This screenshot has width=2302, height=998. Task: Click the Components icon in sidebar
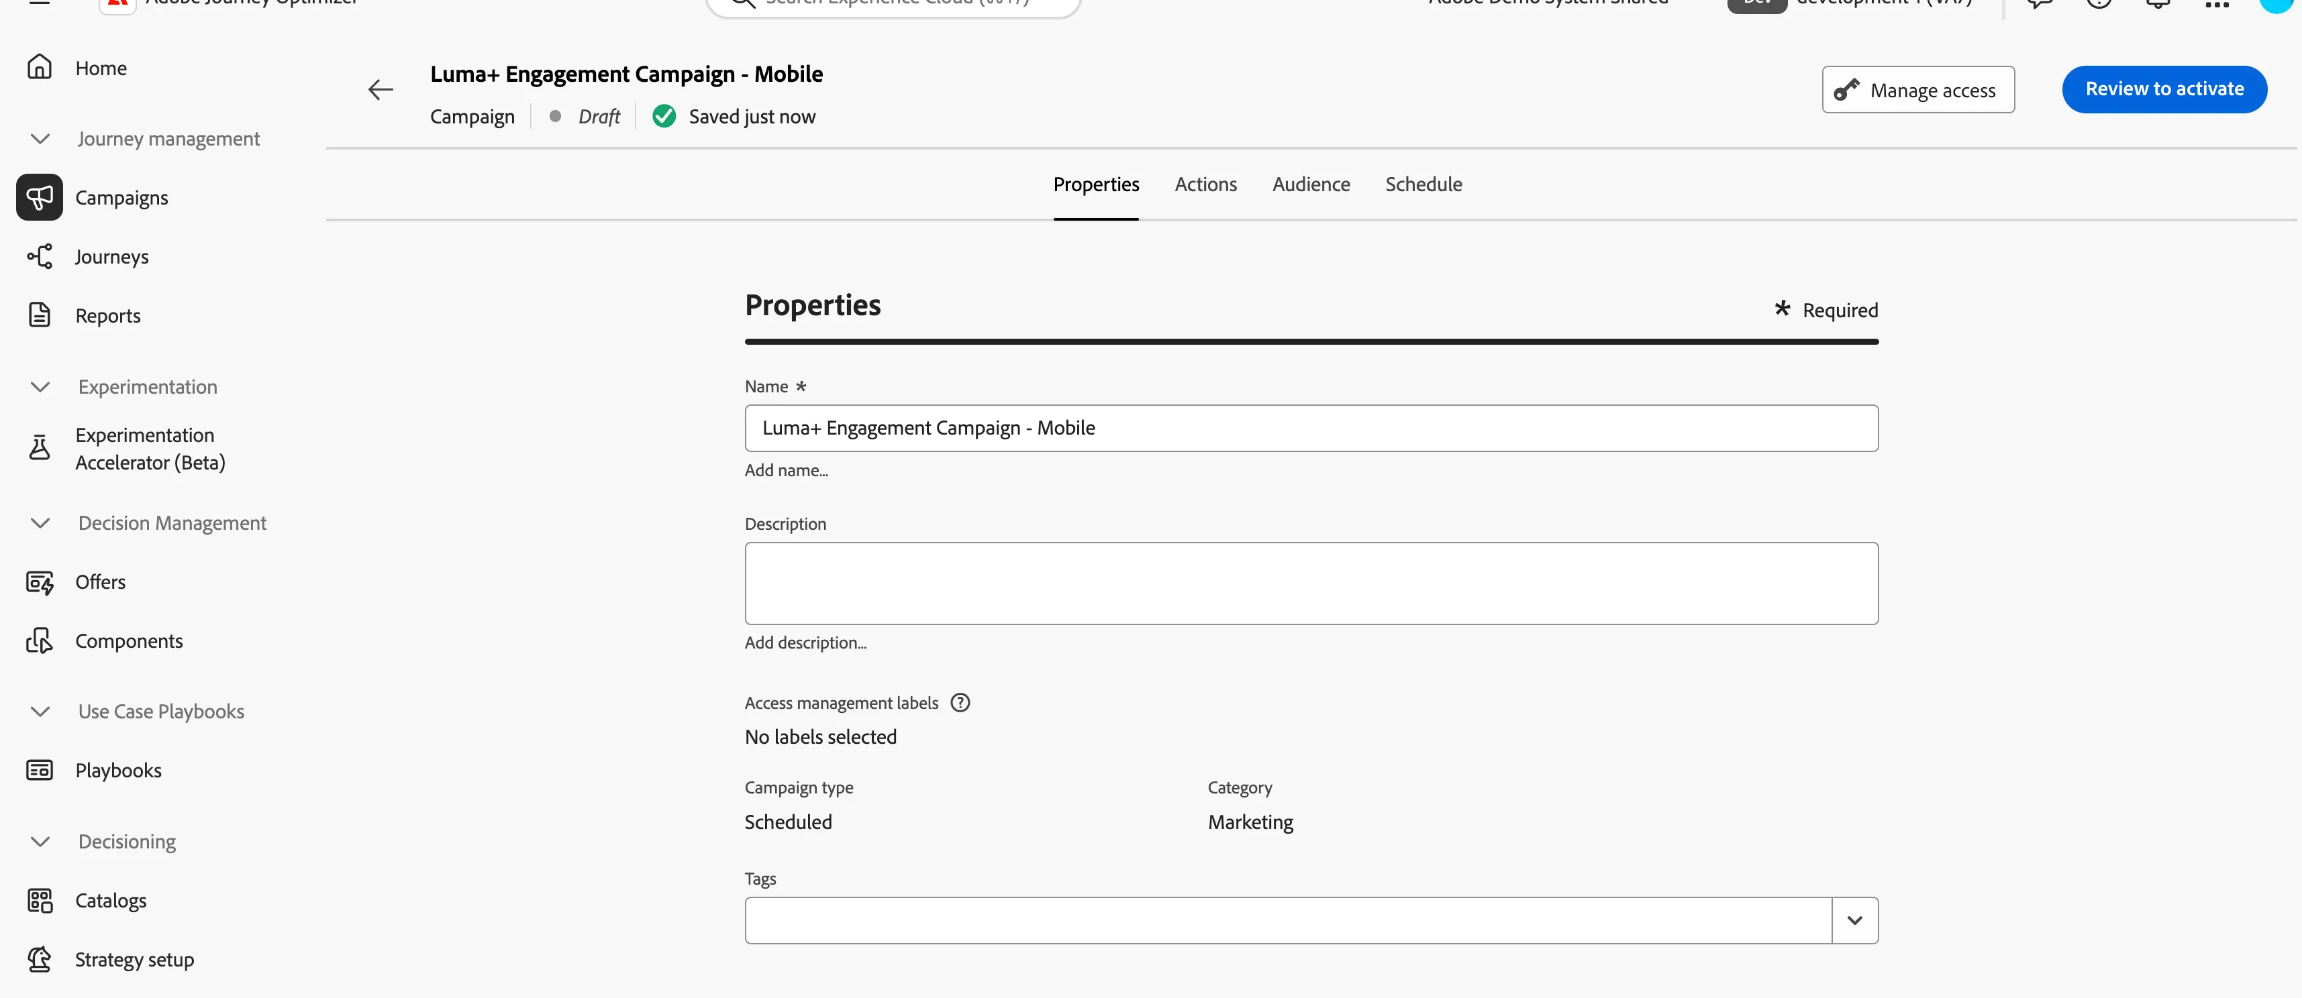40,641
